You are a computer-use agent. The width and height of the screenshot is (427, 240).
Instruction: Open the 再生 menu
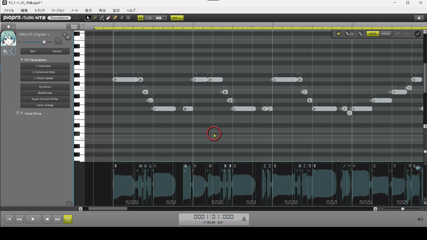click(x=102, y=10)
